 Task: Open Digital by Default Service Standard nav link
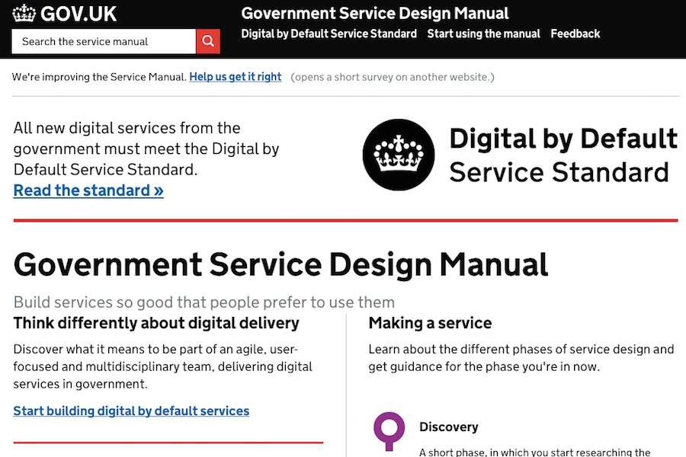point(329,34)
